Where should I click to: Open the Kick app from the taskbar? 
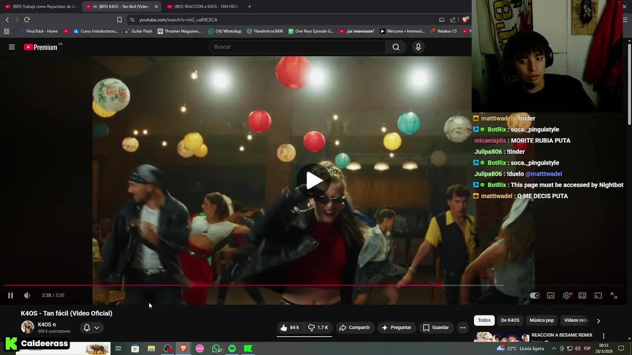point(248,349)
